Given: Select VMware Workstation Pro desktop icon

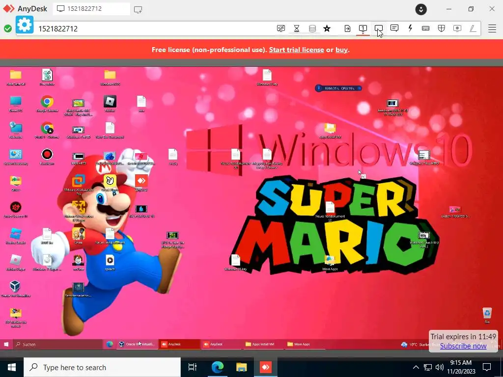Looking at the screenshot, I should point(78,185).
